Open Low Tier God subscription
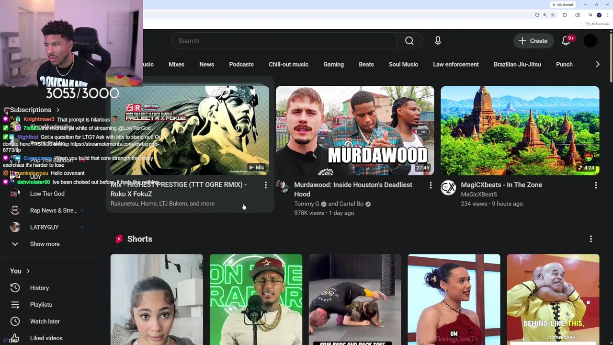The width and height of the screenshot is (613, 345). coord(47,194)
